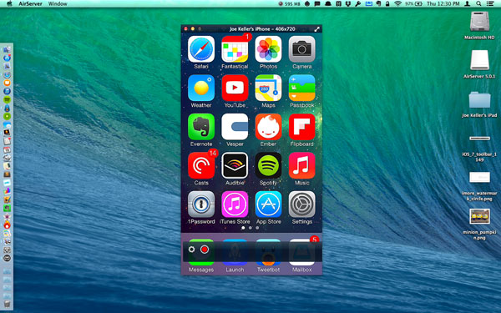
Task: Open the Fantastical calendar app
Action: pos(235,49)
